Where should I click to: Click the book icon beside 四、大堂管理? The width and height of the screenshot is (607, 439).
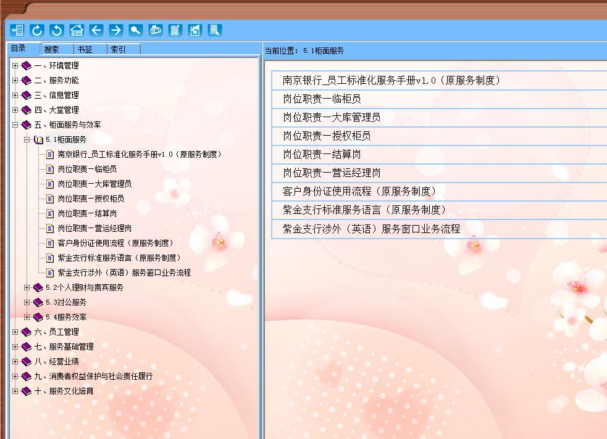point(27,110)
